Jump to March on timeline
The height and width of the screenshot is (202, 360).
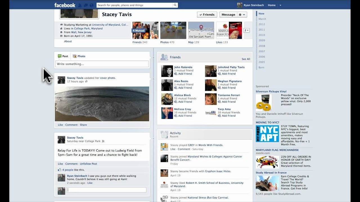pyautogui.click(x=262, y=19)
